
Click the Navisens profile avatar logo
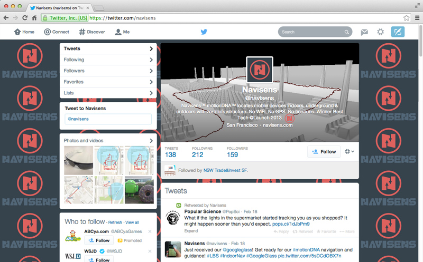[260, 70]
